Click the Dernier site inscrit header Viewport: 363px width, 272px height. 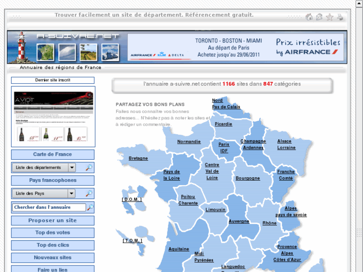click(x=53, y=80)
